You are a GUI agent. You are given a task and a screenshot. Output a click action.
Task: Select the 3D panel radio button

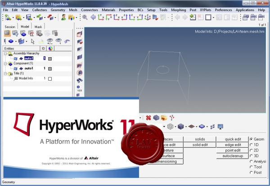click(251, 156)
